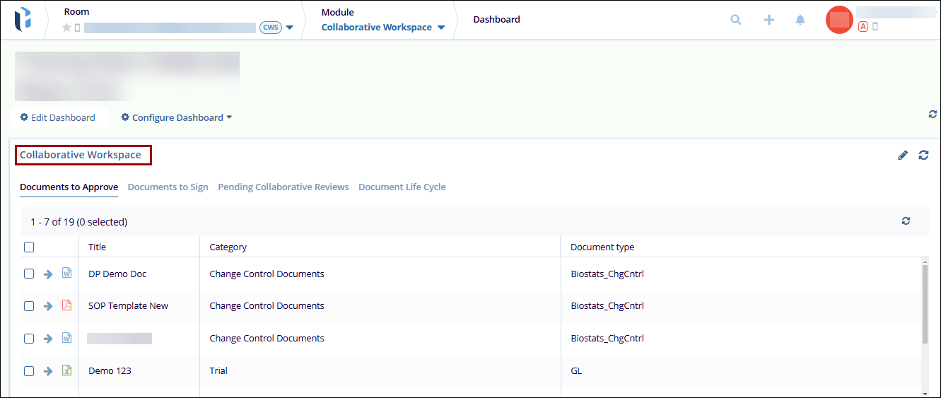The image size is (941, 398).
Task: Click the PDF file icon for SOP Template New
Action: pyautogui.click(x=67, y=305)
